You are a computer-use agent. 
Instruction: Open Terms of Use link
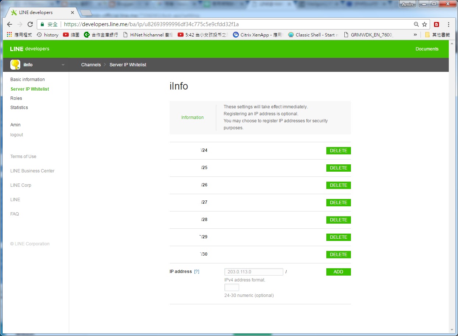pyautogui.click(x=23, y=157)
